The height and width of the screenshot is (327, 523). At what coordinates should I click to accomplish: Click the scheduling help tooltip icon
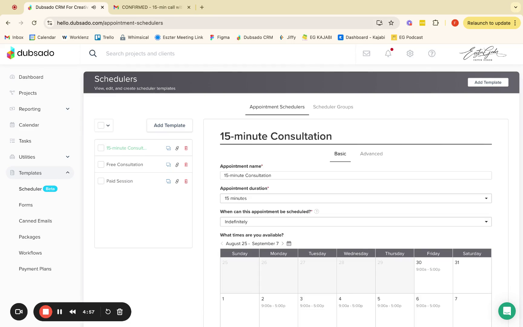pos(317,212)
